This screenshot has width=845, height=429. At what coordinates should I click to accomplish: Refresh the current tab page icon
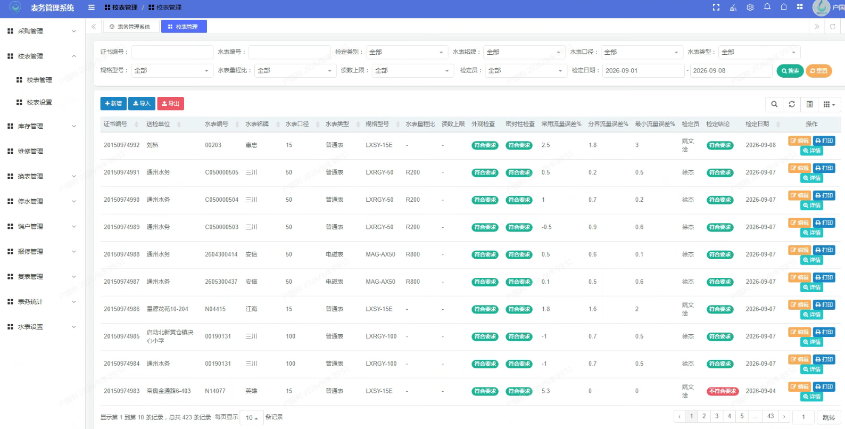tap(833, 27)
